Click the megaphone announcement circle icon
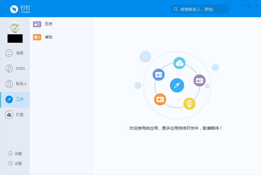261x175 pixels. pos(158,75)
